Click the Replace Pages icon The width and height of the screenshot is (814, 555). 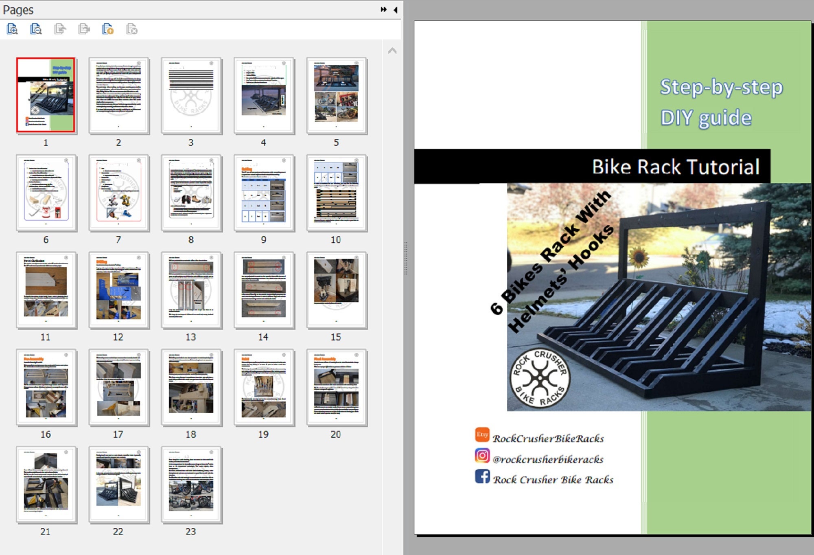83,29
